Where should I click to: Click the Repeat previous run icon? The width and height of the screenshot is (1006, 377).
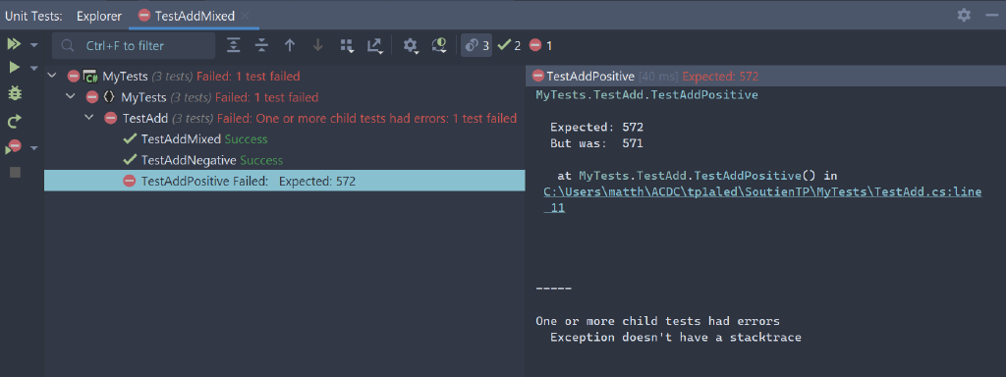(x=14, y=121)
